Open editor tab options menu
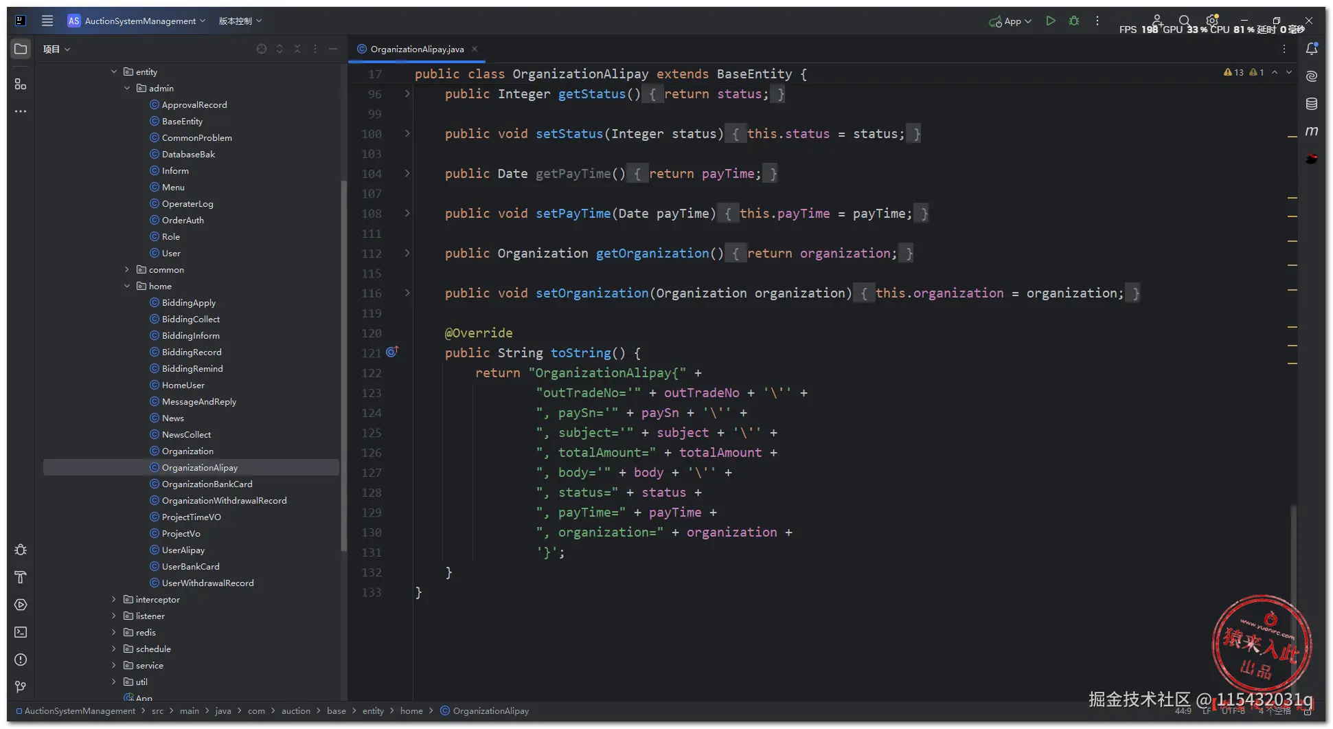 (x=1284, y=49)
